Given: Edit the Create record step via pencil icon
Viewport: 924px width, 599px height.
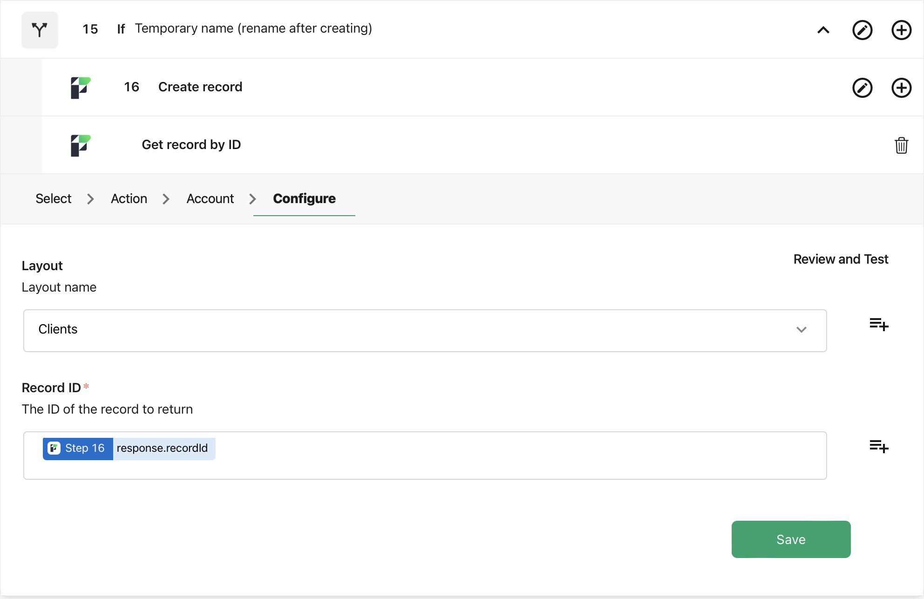Looking at the screenshot, I should coord(863,88).
